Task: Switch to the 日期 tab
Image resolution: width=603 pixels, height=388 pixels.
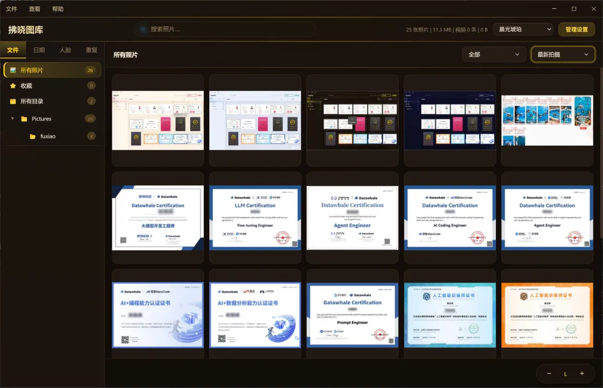Action: pyautogui.click(x=39, y=50)
